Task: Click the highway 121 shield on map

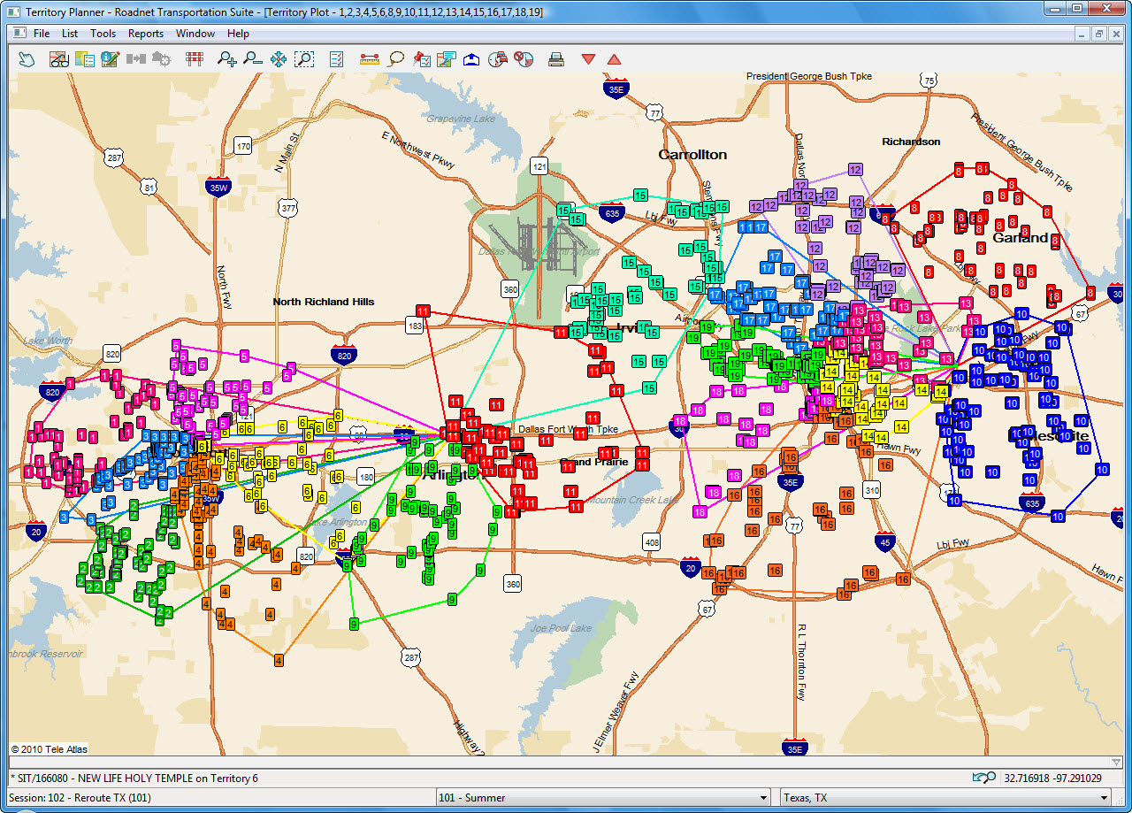Action: pos(539,165)
